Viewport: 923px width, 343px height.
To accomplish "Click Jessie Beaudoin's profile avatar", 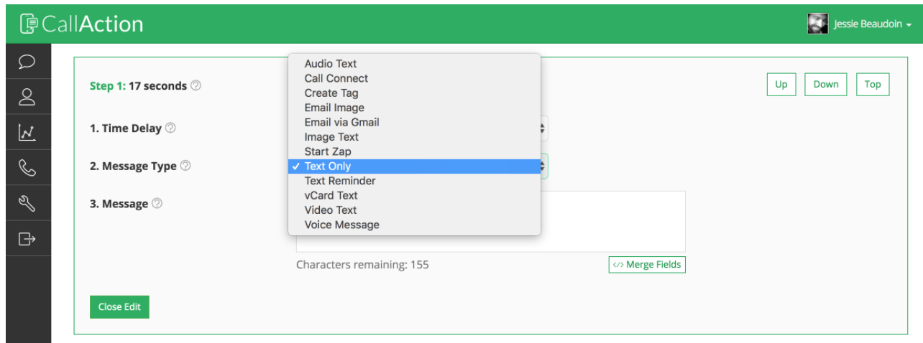I will [818, 24].
